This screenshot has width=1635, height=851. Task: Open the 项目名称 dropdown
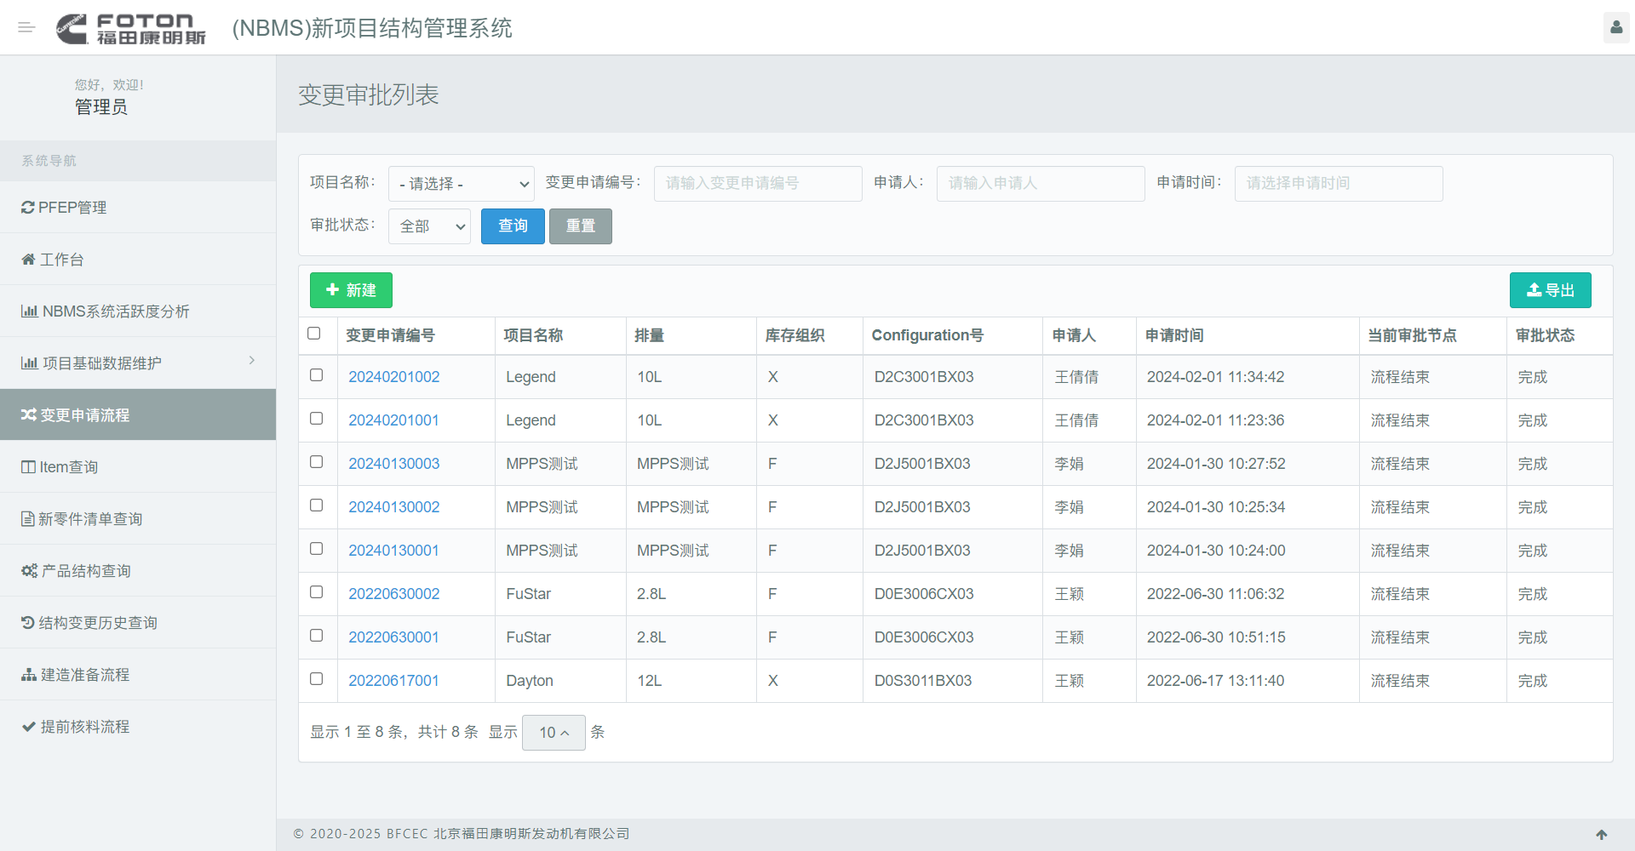point(462,184)
